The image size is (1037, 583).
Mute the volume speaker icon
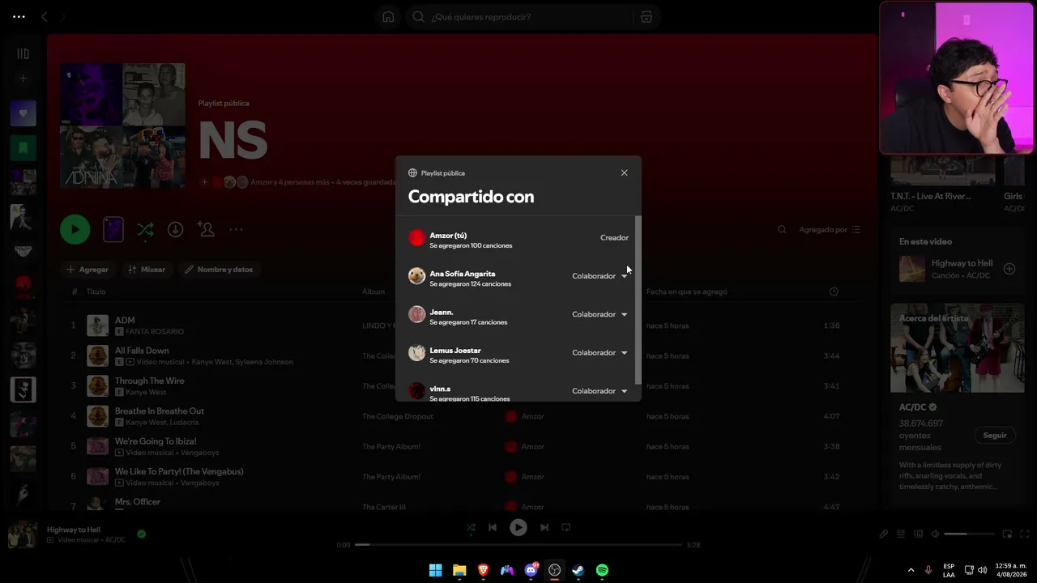point(935,534)
